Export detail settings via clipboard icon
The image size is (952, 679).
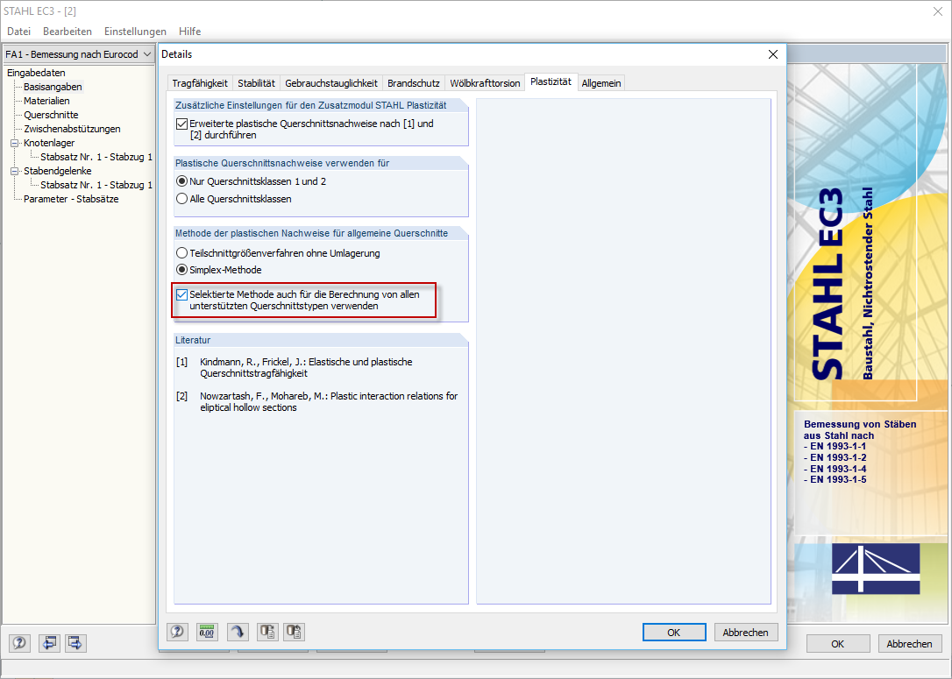[x=266, y=632]
